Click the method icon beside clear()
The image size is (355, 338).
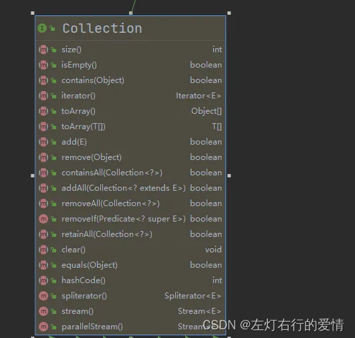[x=43, y=250]
